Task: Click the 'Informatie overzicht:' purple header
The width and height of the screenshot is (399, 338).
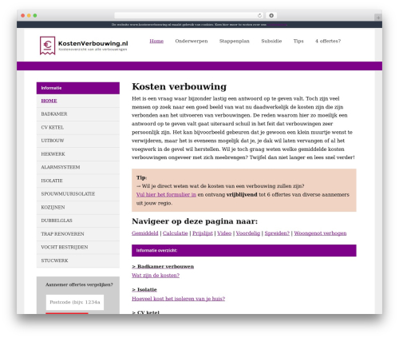Action: (x=244, y=251)
